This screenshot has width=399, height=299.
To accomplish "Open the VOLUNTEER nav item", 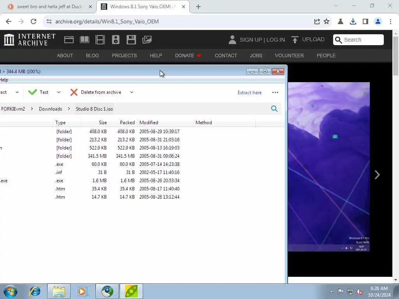I will pos(289,55).
